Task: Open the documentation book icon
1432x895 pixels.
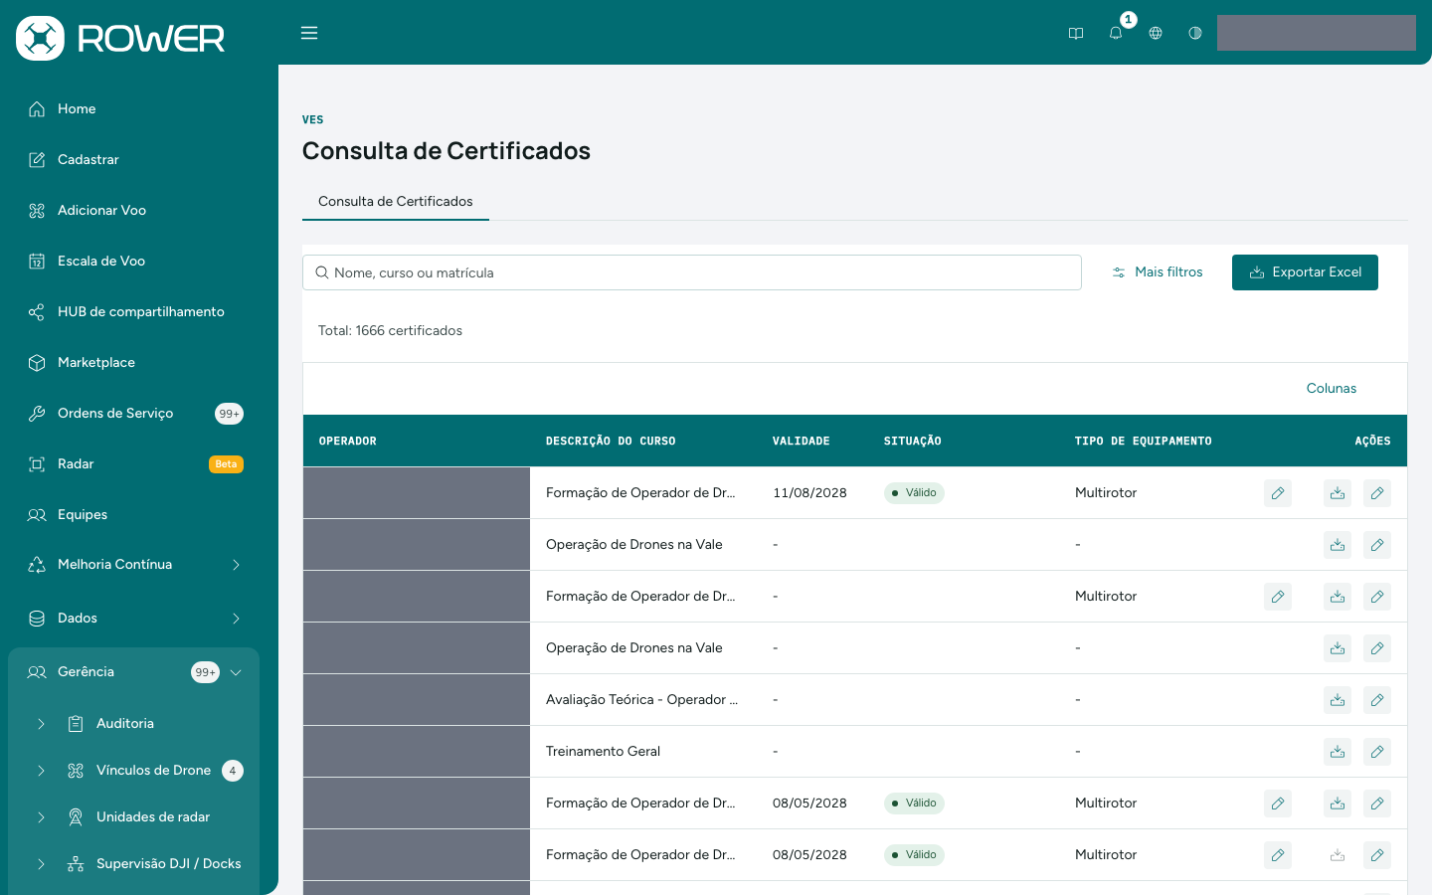Action: (x=1076, y=33)
